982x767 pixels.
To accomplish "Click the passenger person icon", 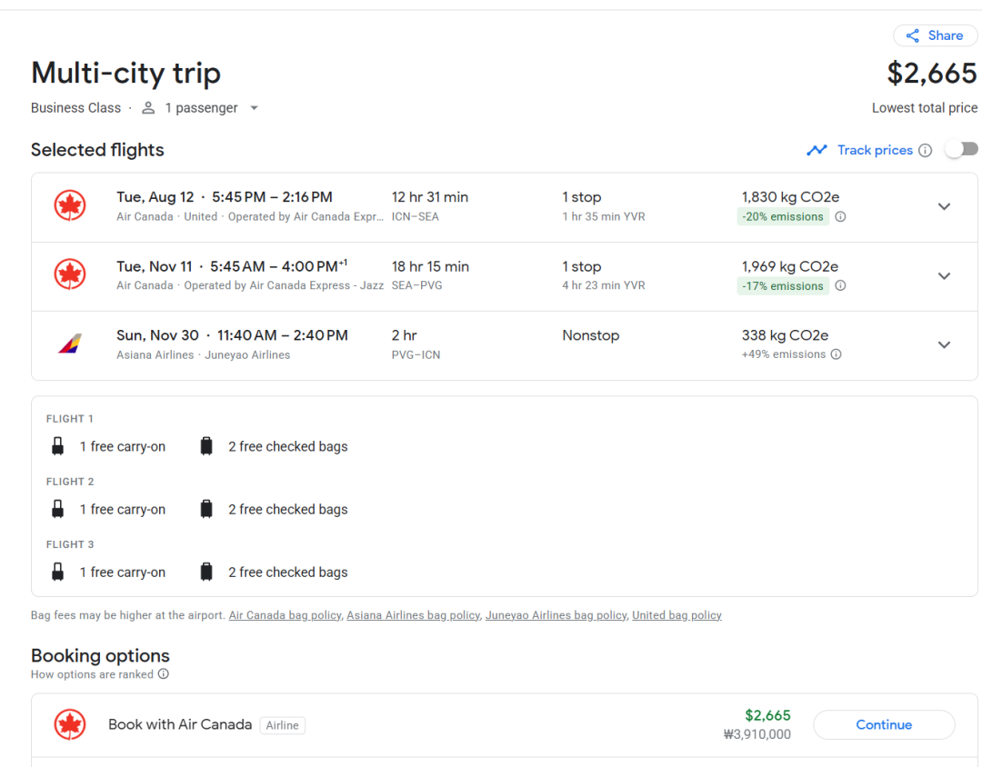I will (148, 108).
